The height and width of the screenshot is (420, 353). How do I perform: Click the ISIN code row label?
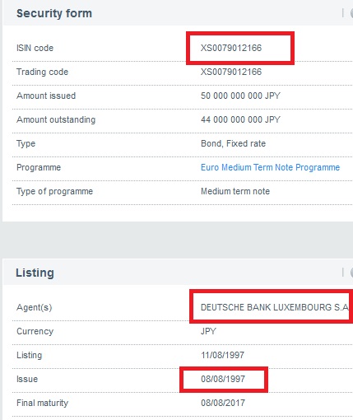[35, 48]
